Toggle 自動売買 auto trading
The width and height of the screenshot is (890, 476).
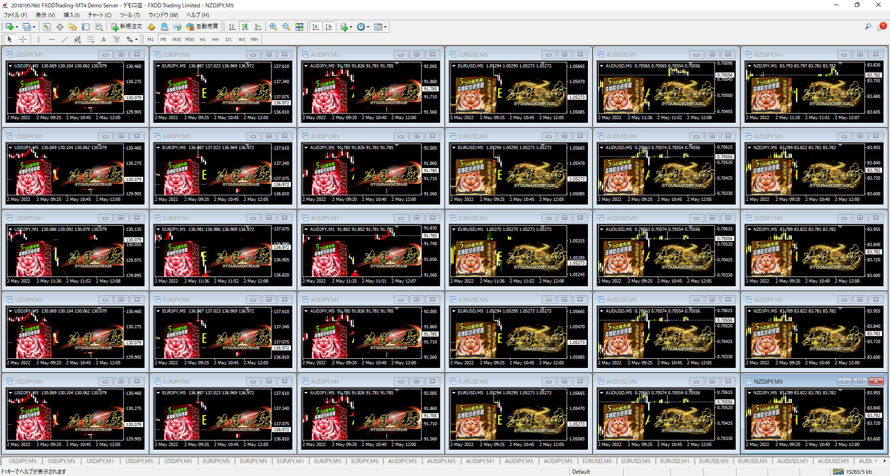point(203,27)
